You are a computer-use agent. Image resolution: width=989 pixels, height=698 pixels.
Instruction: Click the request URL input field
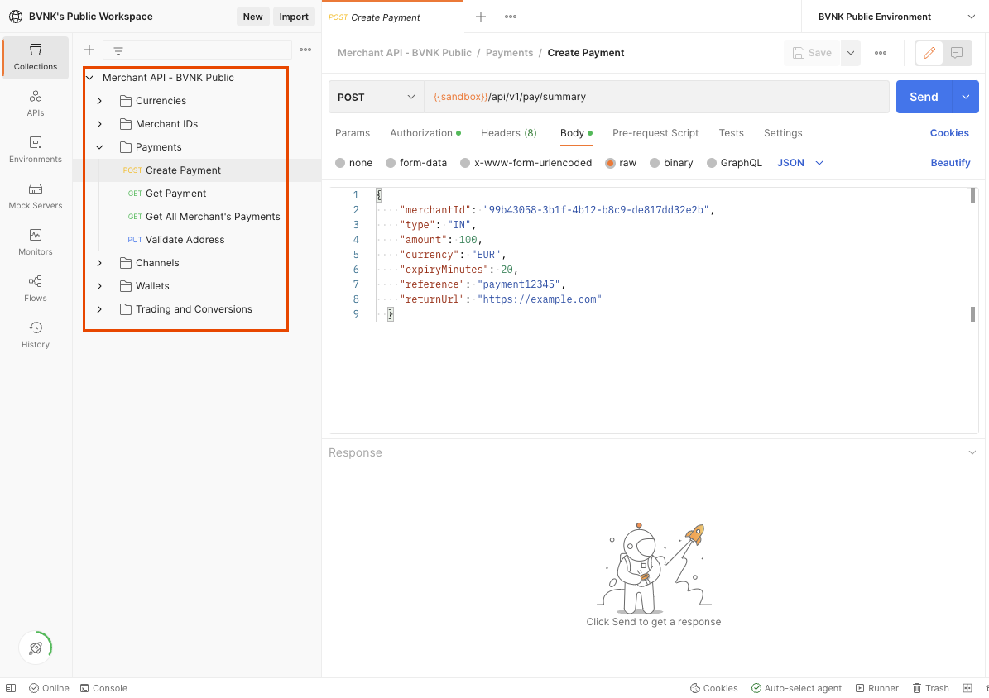[656, 97]
